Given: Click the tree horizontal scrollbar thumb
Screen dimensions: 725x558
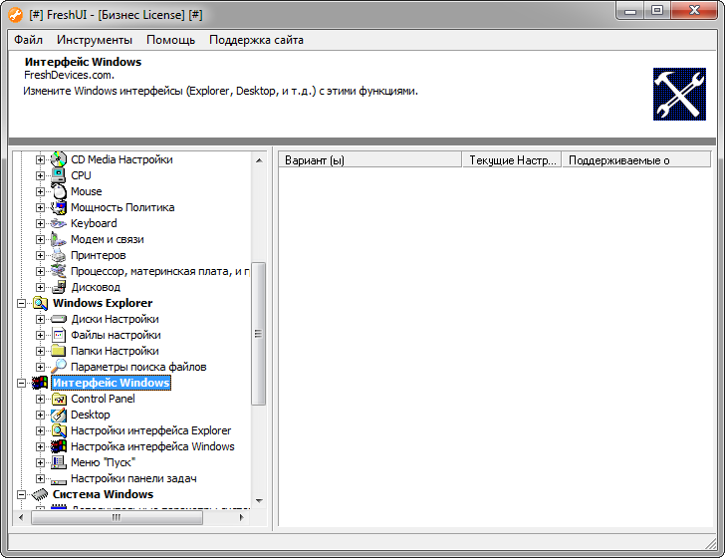Looking at the screenshot, I should click(117, 517).
